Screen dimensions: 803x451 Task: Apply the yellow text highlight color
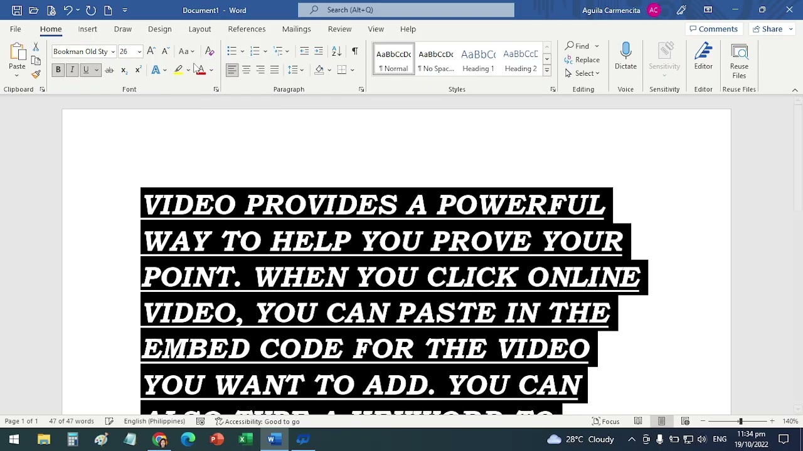click(178, 70)
